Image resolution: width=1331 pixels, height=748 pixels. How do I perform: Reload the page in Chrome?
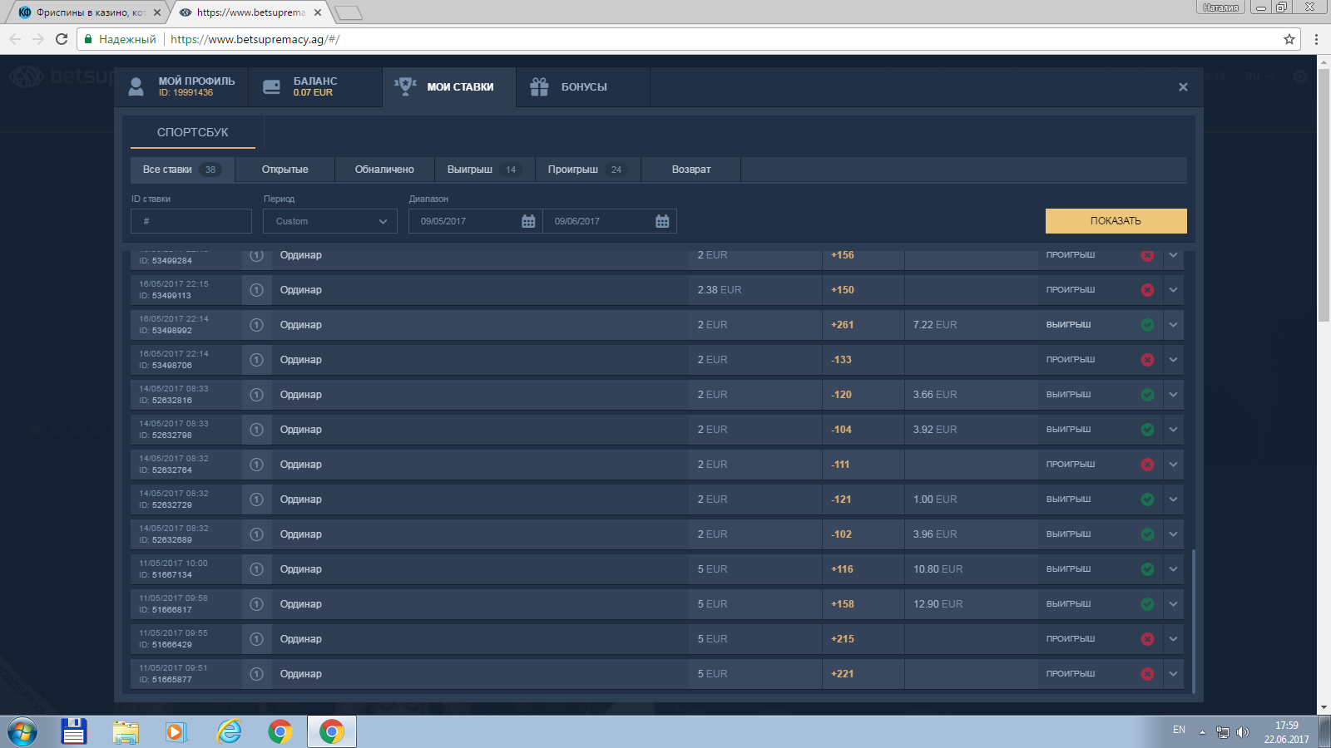pyautogui.click(x=62, y=39)
